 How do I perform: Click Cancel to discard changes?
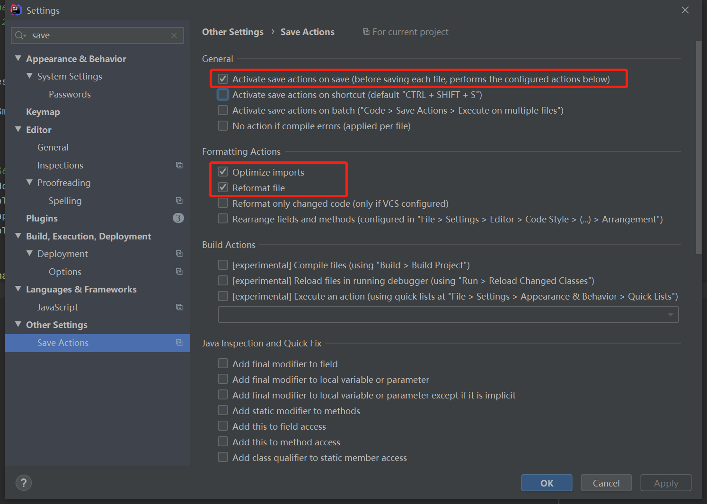(606, 483)
